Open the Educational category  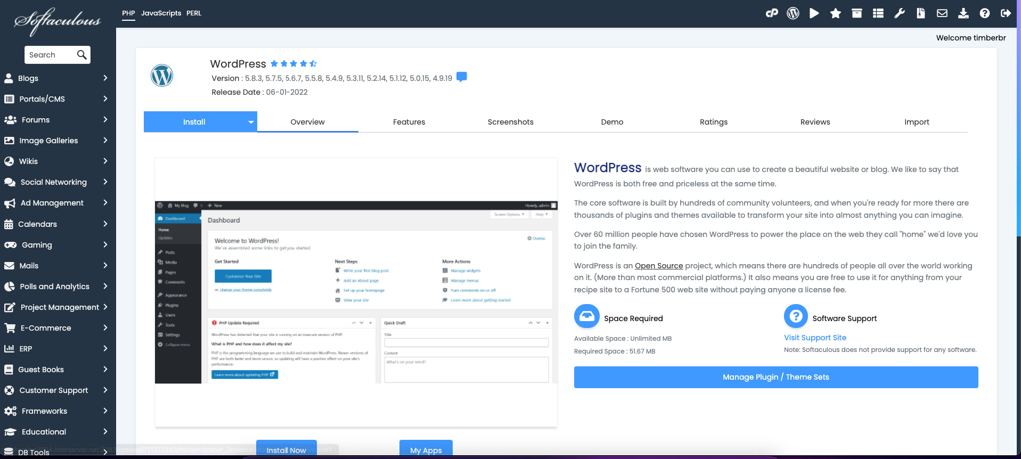click(58, 432)
